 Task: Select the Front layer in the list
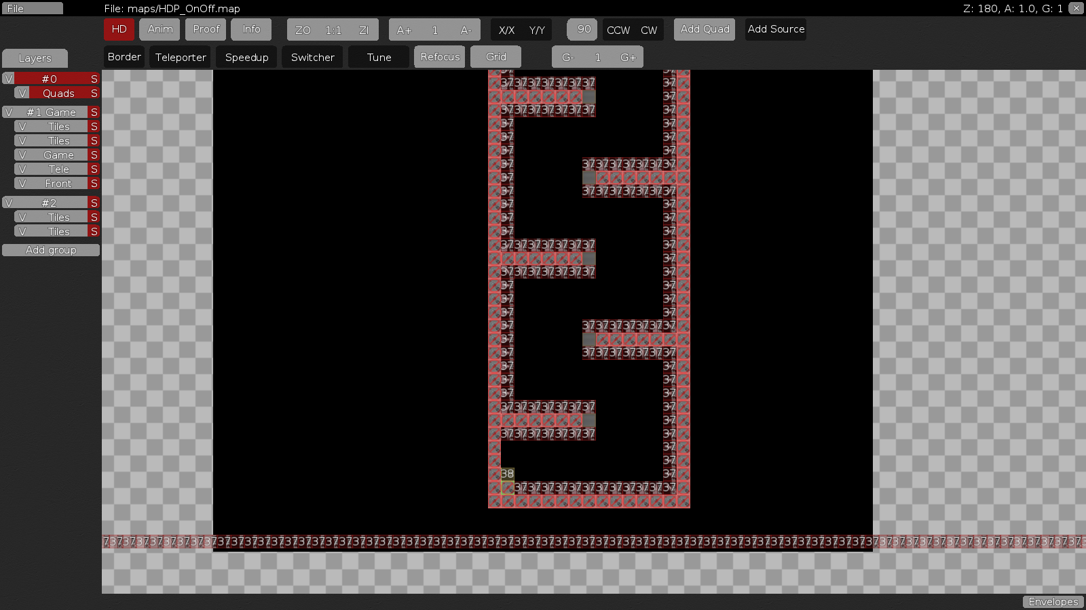tap(58, 184)
